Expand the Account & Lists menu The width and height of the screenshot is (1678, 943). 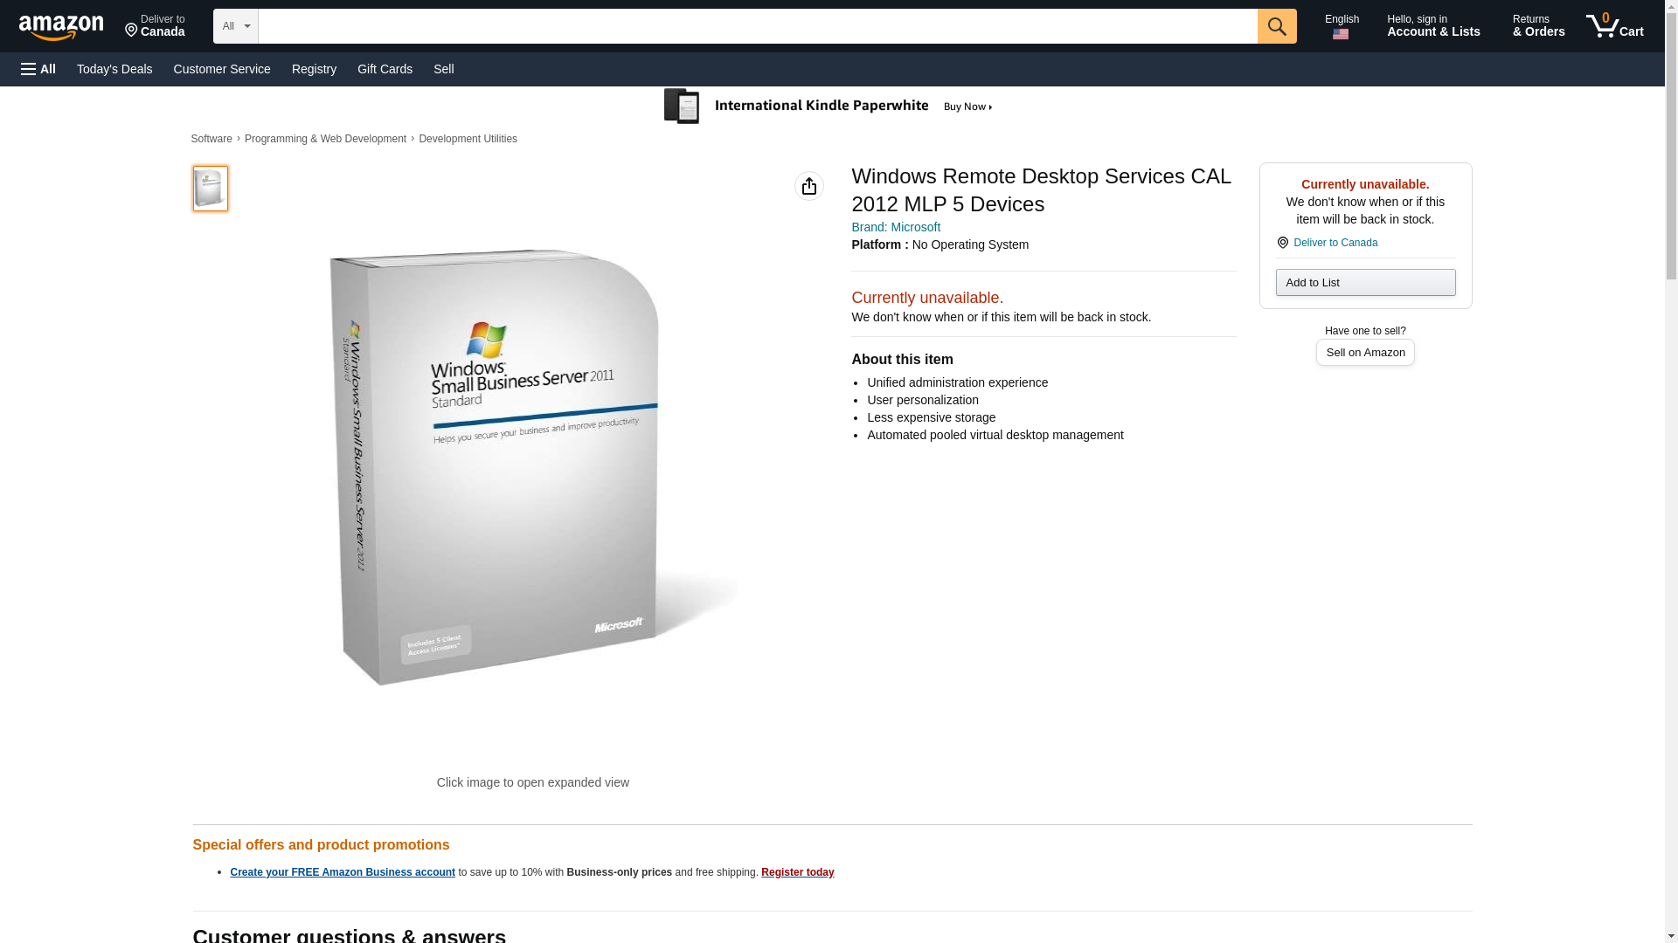coord(1432,26)
